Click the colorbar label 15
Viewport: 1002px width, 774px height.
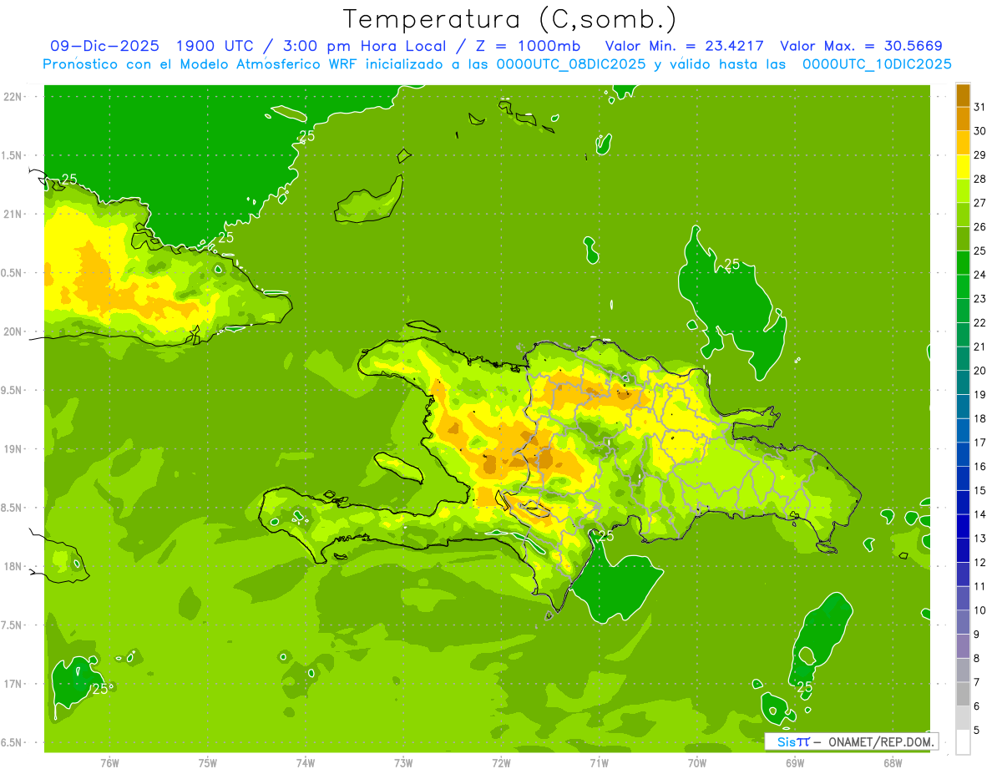click(979, 490)
